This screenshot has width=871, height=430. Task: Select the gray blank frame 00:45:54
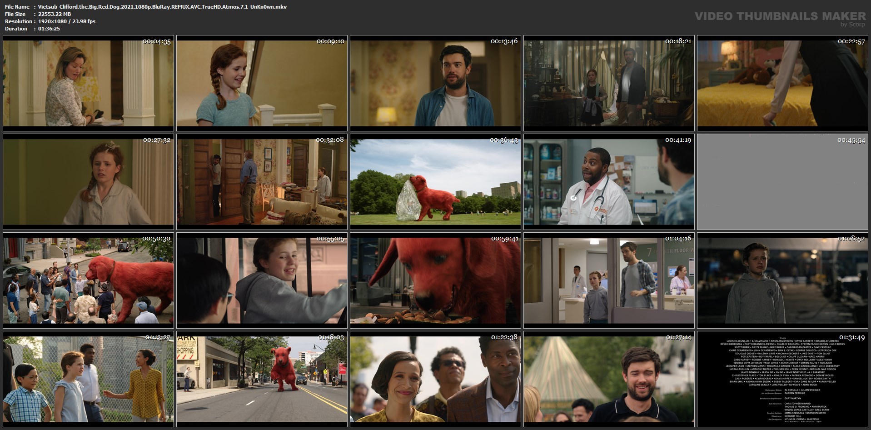pos(783,182)
